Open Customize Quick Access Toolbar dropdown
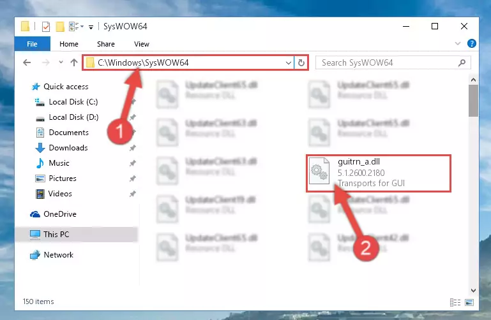 (91, 27)
